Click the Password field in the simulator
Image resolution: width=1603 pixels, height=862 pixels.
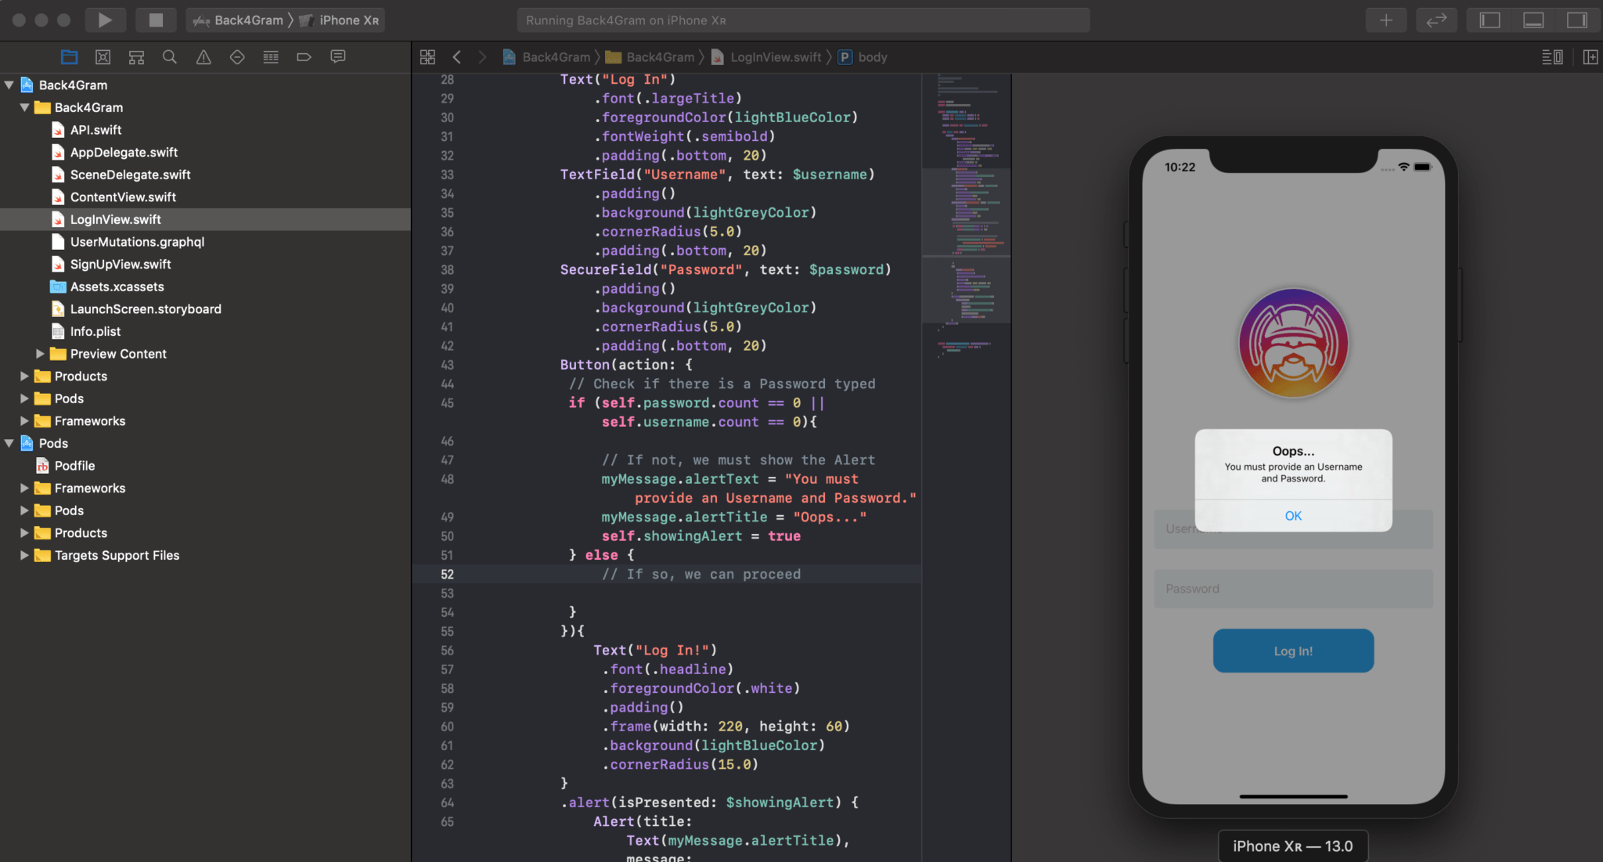[1291, 589]
